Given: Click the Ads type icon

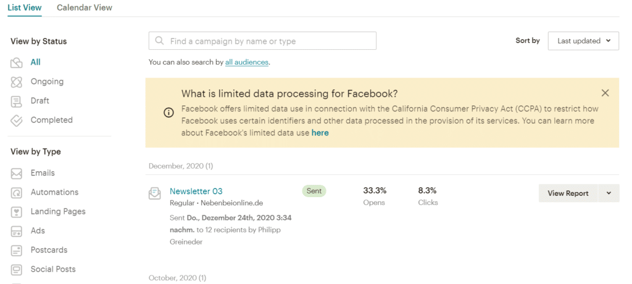Looking at the screenshot, I should point(17,231).
